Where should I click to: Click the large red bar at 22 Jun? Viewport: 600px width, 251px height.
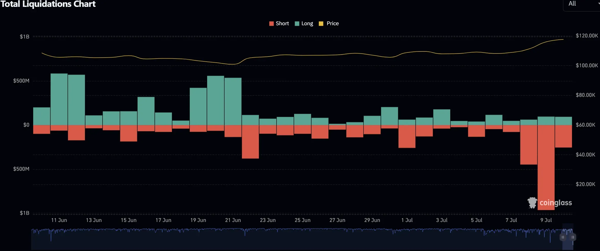tap(250, 142)
